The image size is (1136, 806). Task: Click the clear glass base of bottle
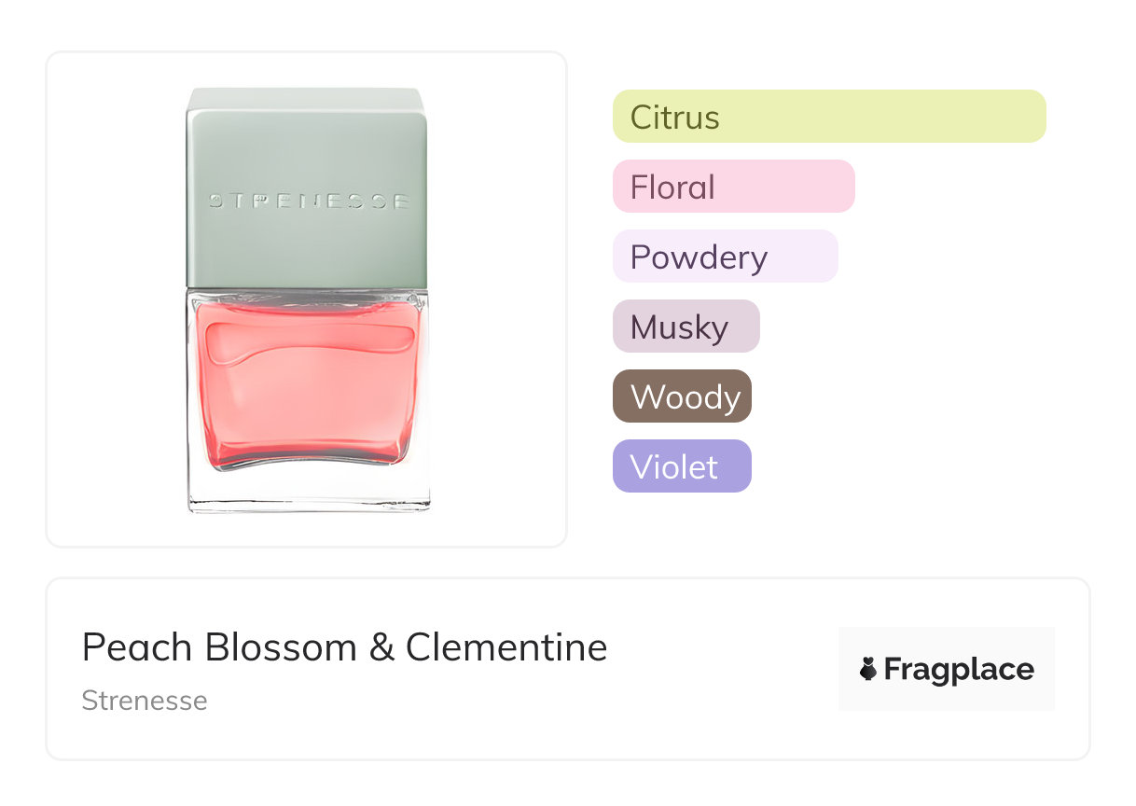(x=308, y=490)
